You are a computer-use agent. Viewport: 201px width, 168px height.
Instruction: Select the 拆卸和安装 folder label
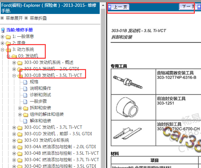point(40,108)
